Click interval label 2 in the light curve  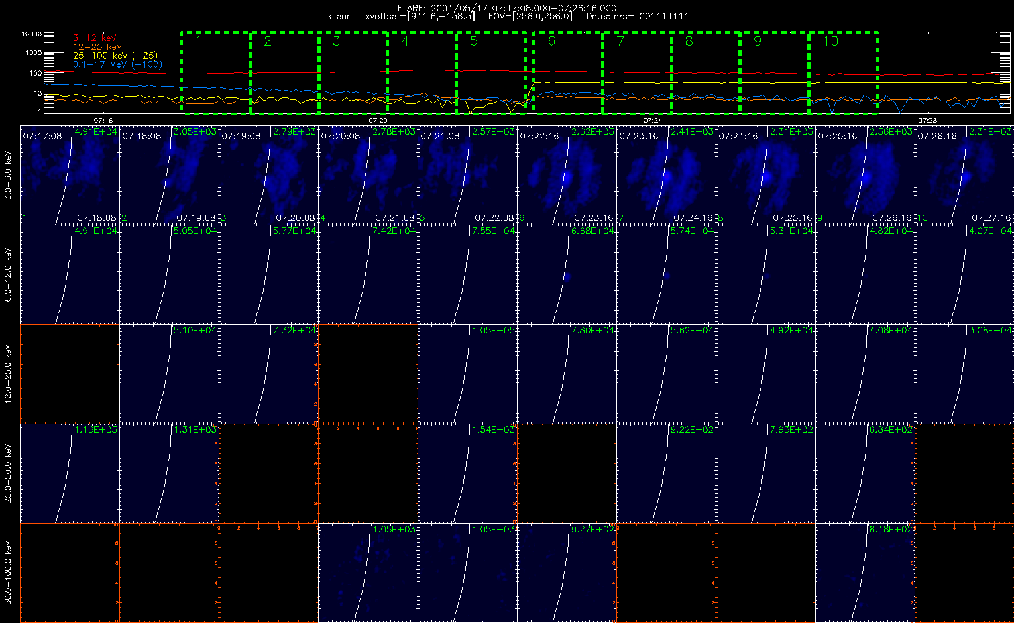(268, 41)
